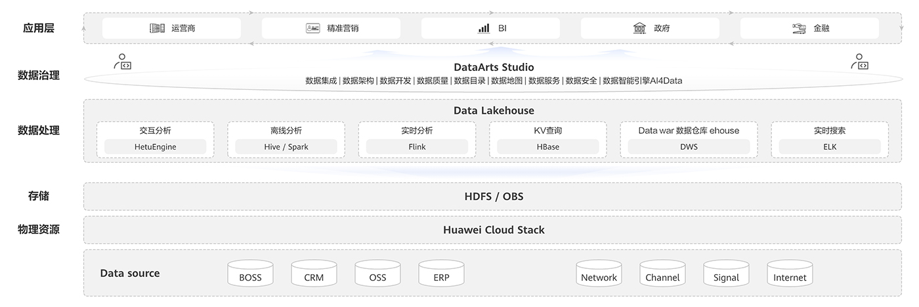
Task: Click 数据质量 in the DataArts feature list
Action: (x=433, y=81)
